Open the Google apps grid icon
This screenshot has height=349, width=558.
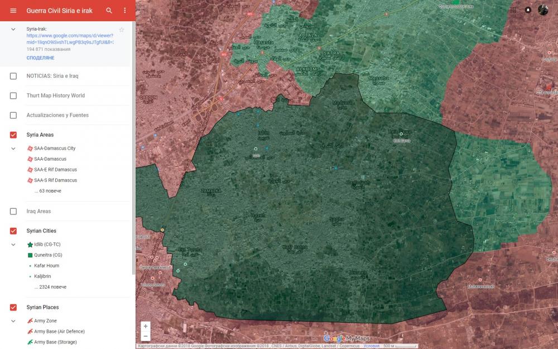point(513,10)
